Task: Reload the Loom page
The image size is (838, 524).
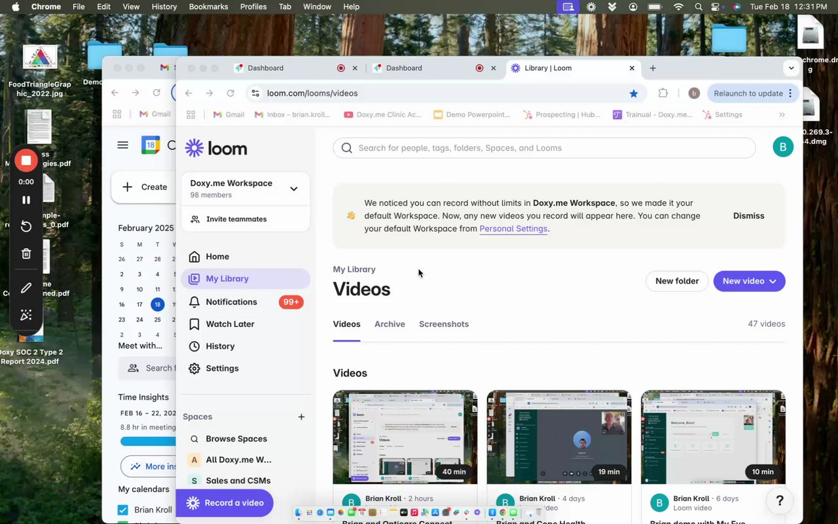Action: pos(230,93)
